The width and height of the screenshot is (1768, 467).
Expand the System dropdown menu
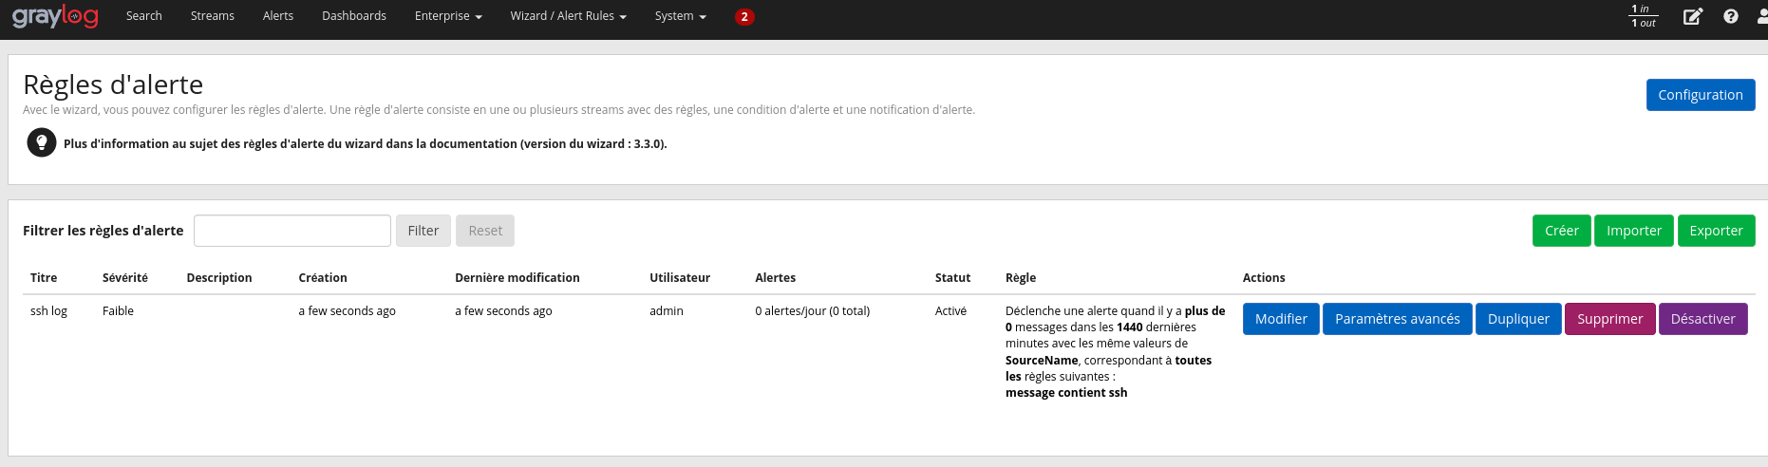pos(680,16)
